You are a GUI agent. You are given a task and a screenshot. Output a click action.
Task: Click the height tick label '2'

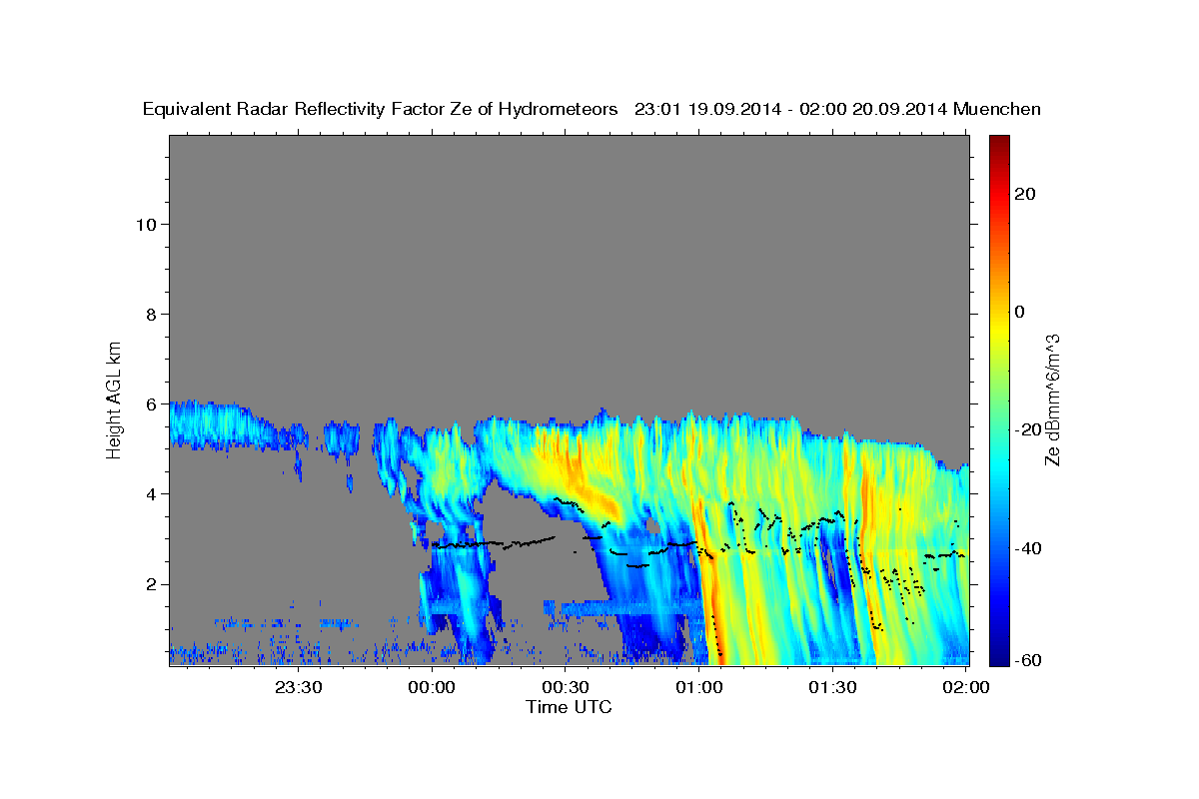coord(151,583)
